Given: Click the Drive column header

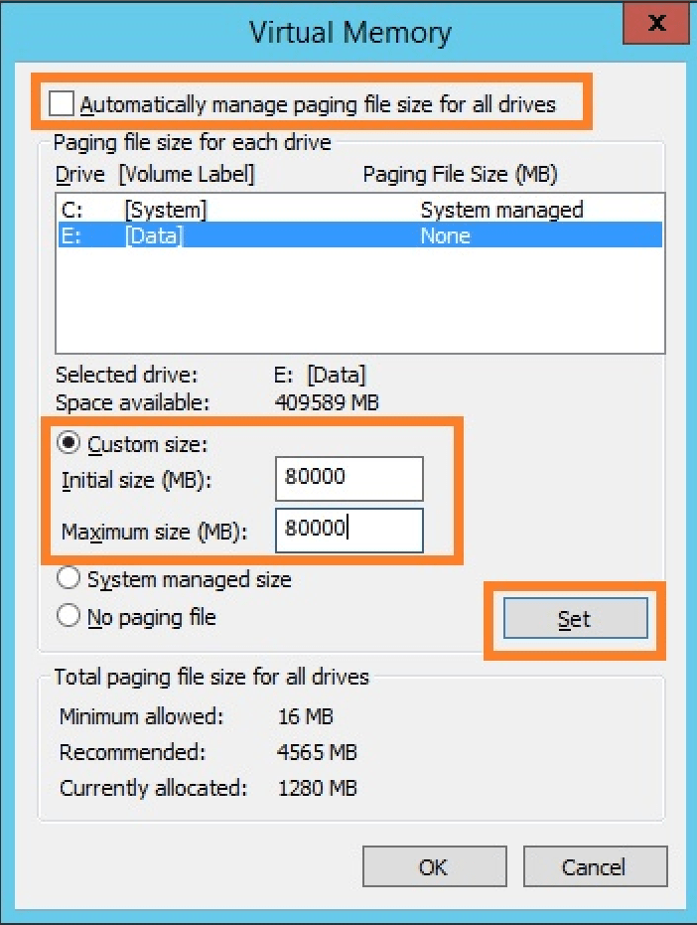Looking at the screenshot, I should click(79, 175).
